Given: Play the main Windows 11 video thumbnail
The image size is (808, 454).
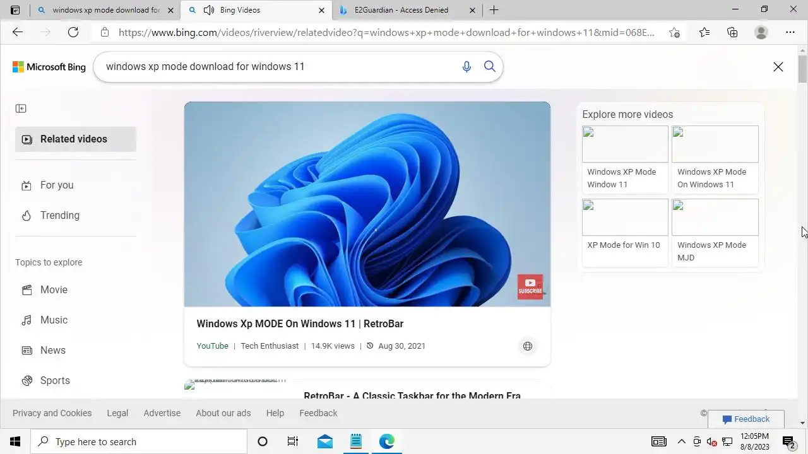Looking at the screenshot, I should pos(367,204).
